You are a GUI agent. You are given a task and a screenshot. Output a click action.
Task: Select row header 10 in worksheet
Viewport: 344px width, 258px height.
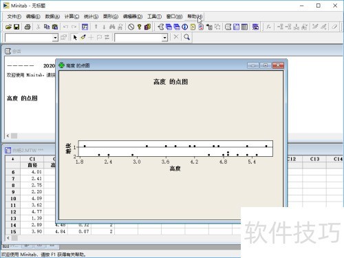pyautogui.click(x=13, y=198)
